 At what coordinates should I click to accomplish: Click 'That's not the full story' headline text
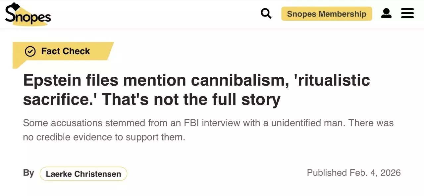coord(191,100)
